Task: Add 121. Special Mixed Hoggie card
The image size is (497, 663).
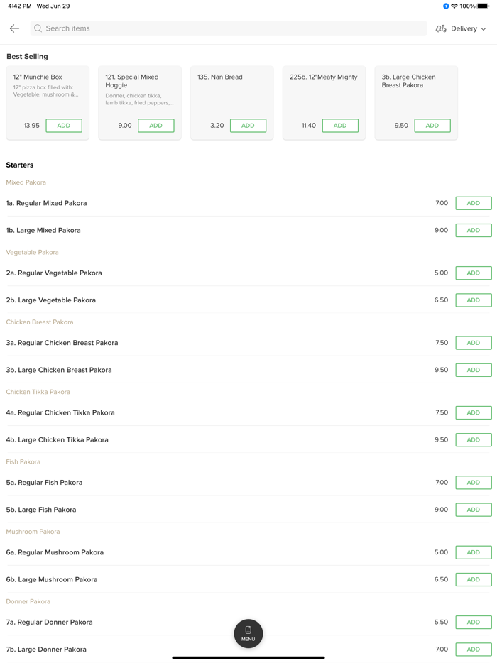Action: [x=156, y=126]
